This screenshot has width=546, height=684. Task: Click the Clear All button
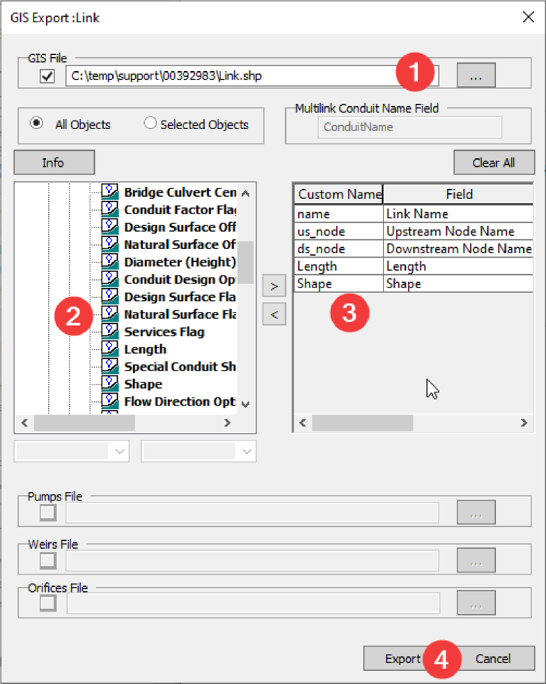coord(494,162)
